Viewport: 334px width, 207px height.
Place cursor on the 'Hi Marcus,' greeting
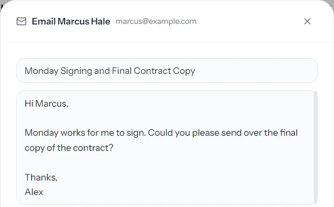click(46, 103)
